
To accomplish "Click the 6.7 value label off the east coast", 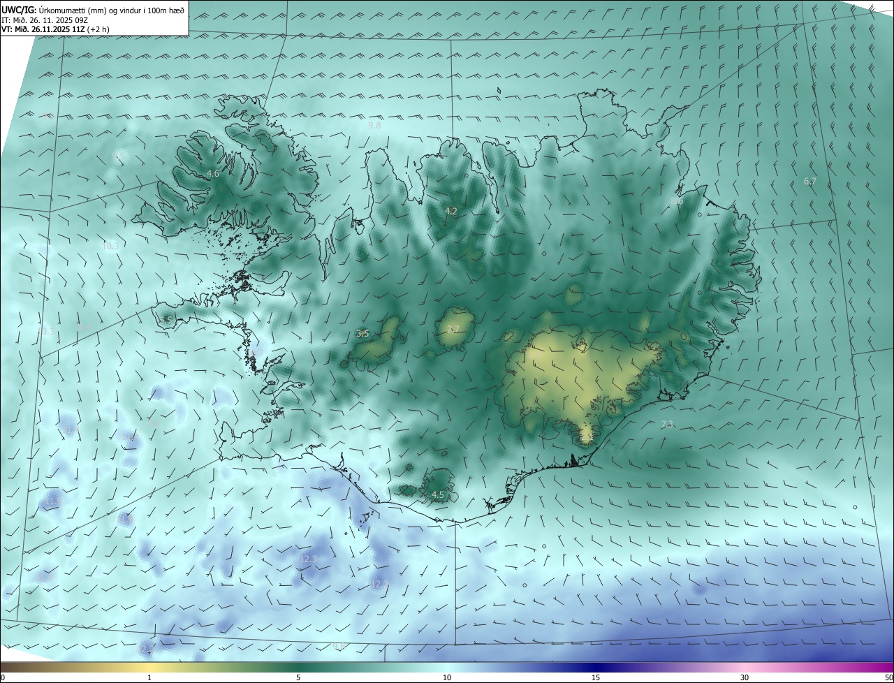I will [x=809, y=181].
